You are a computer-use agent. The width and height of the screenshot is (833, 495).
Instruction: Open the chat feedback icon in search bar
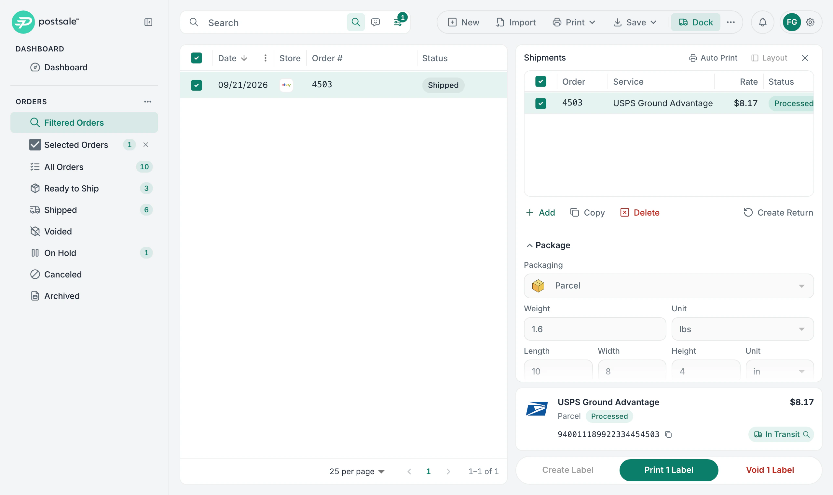pos(376,22)
